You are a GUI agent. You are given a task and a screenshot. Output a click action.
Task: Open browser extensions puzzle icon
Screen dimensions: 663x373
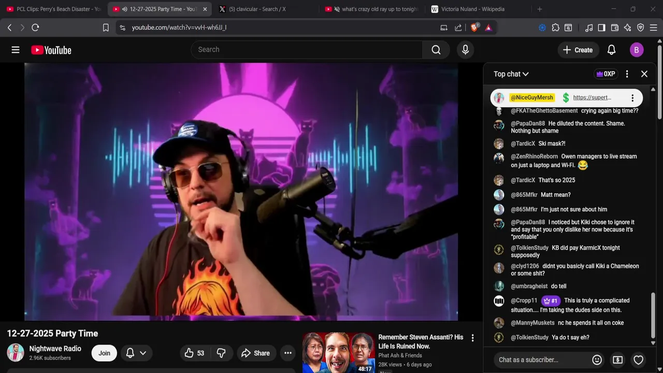click(x=555, y=27)
